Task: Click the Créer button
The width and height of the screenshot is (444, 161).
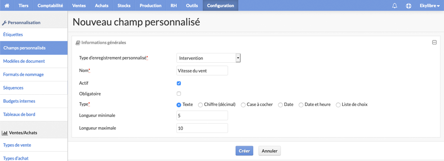Action: coord(244,151)
